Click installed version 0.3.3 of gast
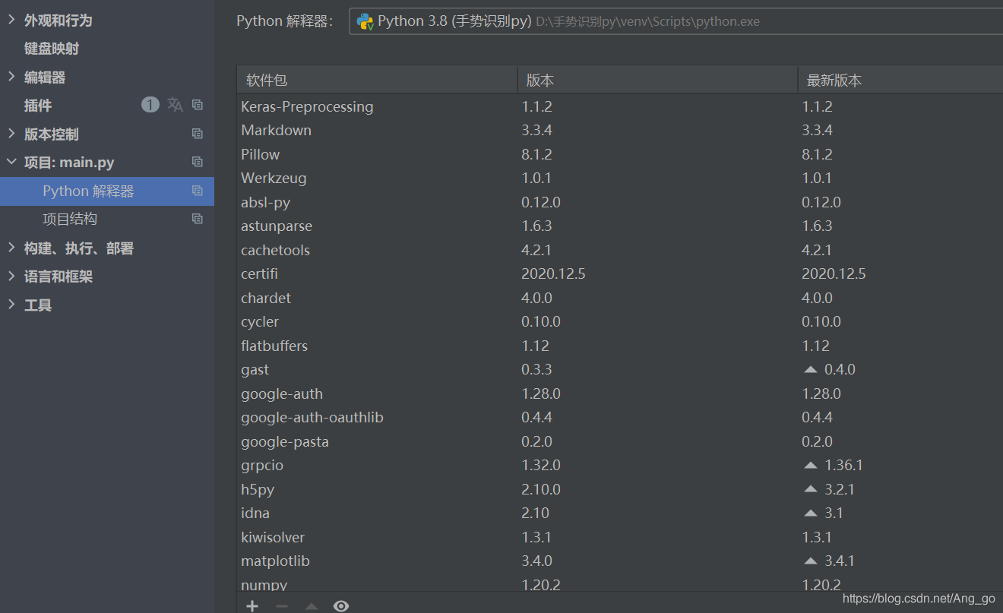Image resolution: width=1003 pixels, height=613 pixels. (x=536, y=370)
